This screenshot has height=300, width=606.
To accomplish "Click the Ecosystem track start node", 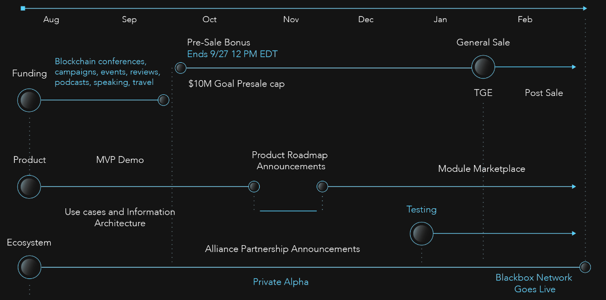I will pyautogui.click(x=29, y=267).
